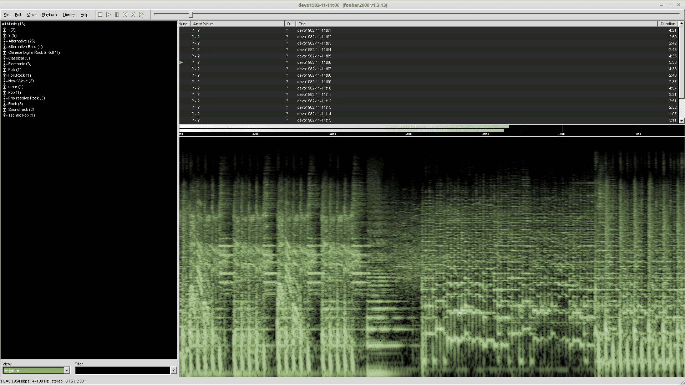
Task: Open the View menu
Action: click(31, 15)
